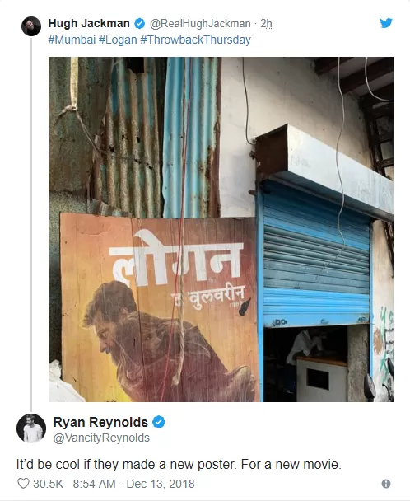Click the info circle icon

(x=386, y=484)
